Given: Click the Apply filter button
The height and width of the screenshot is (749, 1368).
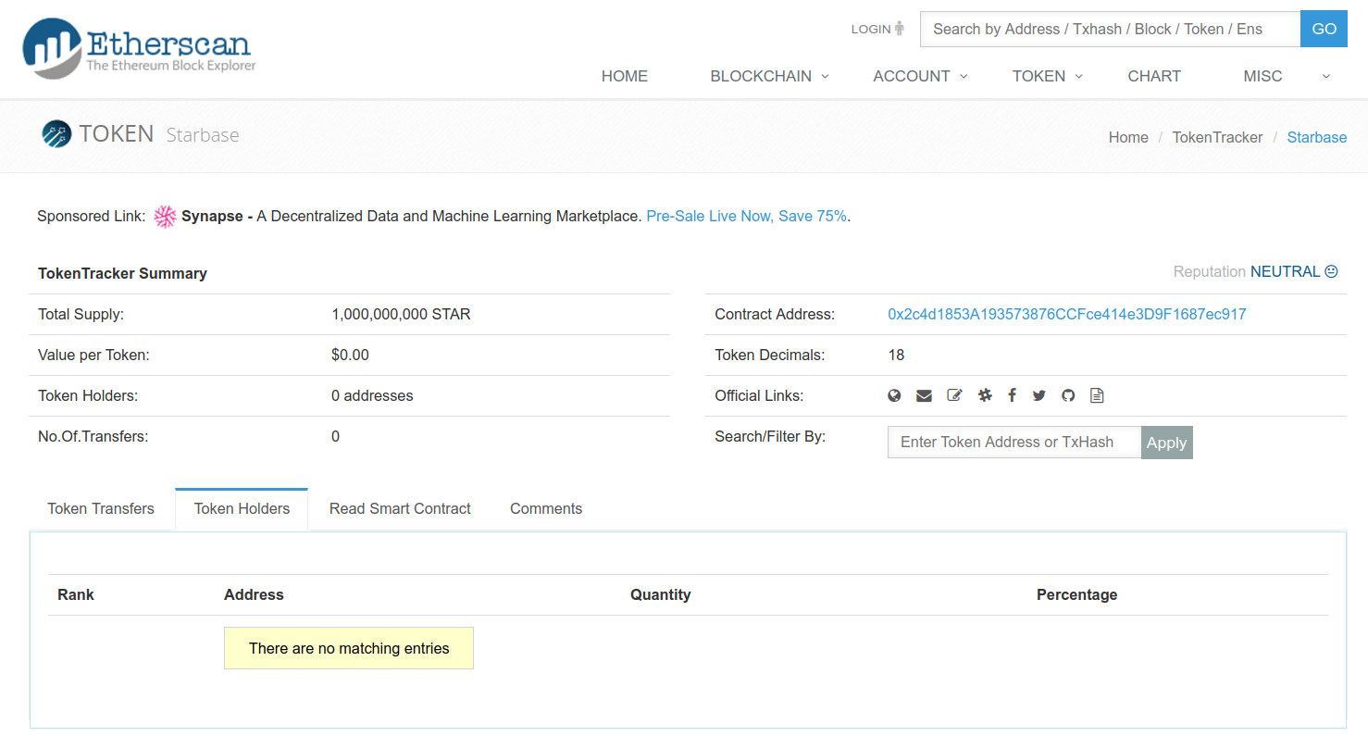Looking at the screenshot, I should coord(1166,443).
